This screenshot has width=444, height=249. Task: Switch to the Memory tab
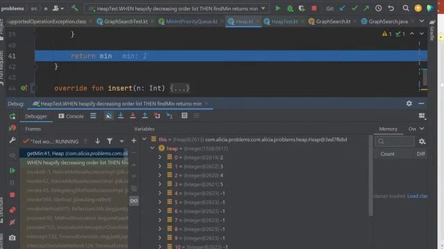[388, 129]
